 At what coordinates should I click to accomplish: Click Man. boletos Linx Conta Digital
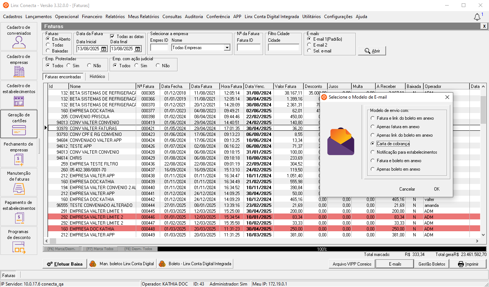click(x=123, y=264)
